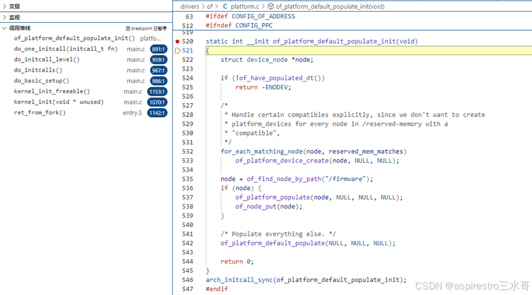Click of_node_put call on line 538
The image size is (532, 295).
coord(256,206)
